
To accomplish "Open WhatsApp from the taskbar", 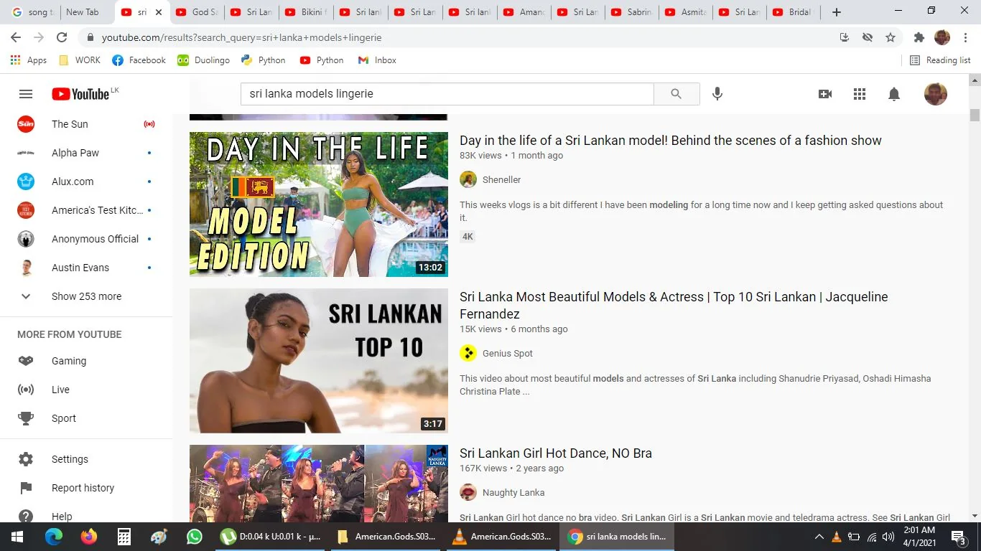I will (195, 537).
